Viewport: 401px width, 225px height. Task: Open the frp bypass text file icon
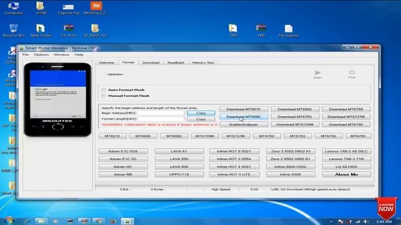click(288, 31)
